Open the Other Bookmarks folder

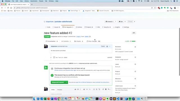click(x=173, y=11)
